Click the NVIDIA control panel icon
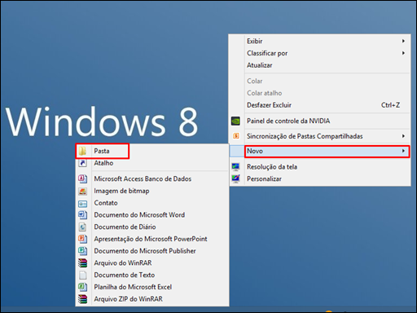The height and width of the screenshot is (313, 417). pyautogui.click(x=235, y=121)
